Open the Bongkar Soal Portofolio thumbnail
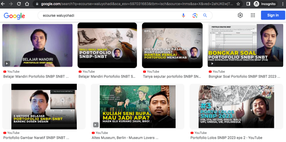The width and height of the screenshot is (286, 142). tap(245, 45)
